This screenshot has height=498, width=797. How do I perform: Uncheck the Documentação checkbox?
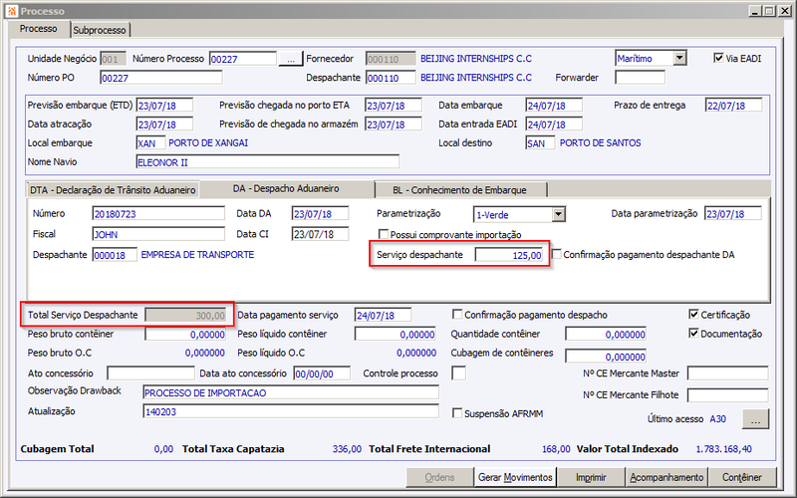pyautogui.click(x=693, y=334)
